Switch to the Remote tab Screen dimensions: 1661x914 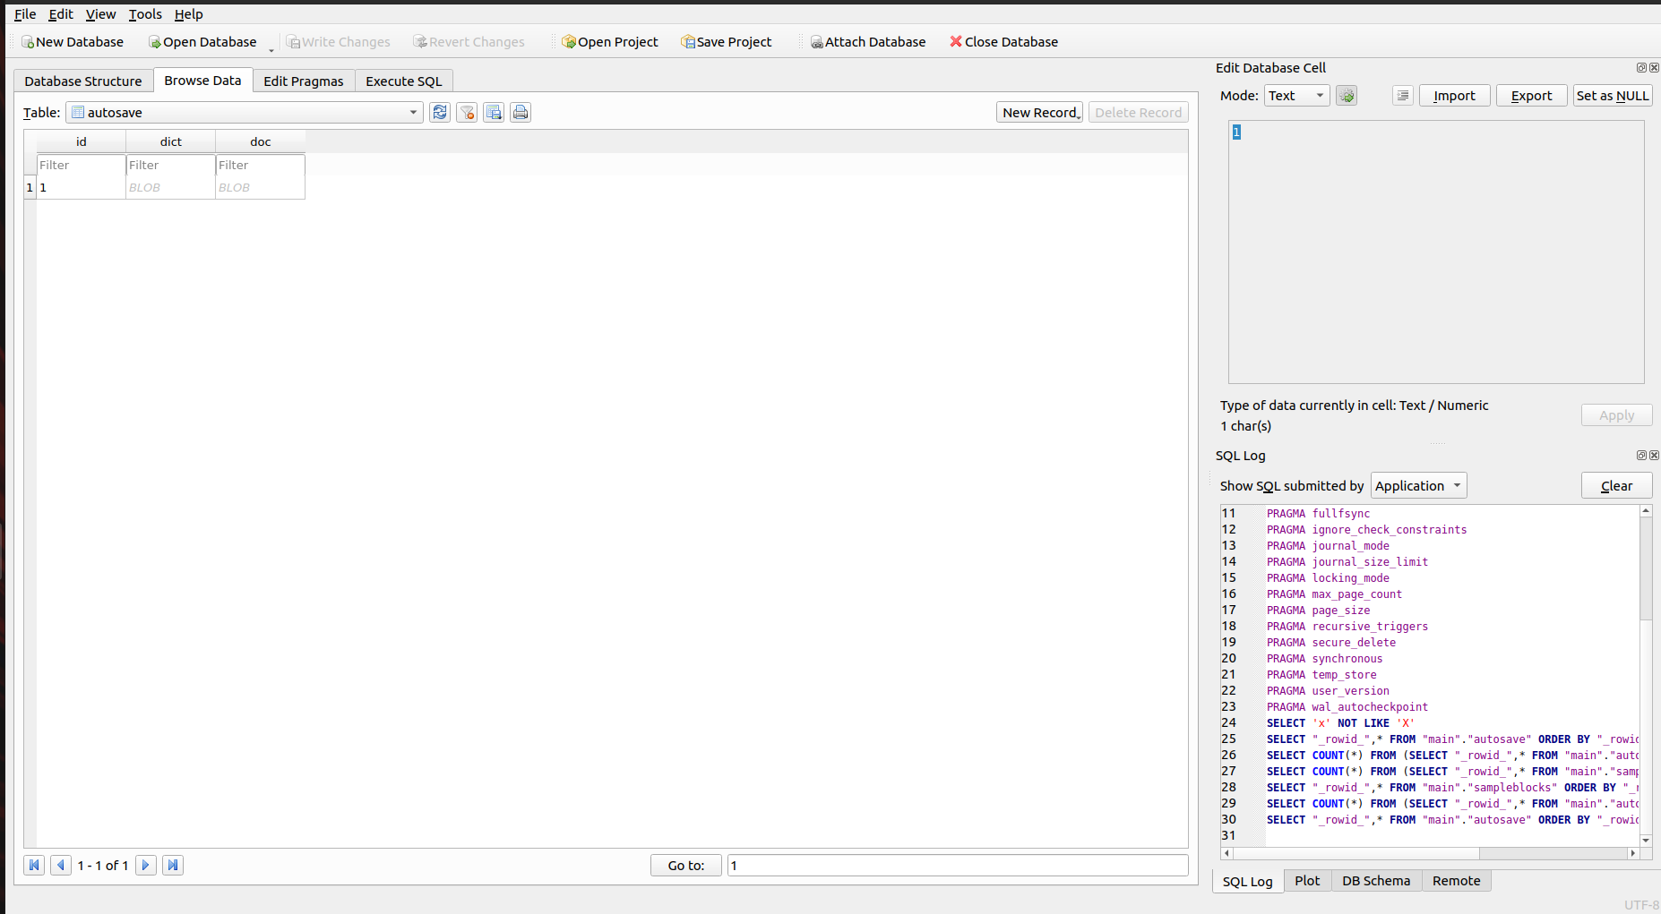click(1457, 880)
